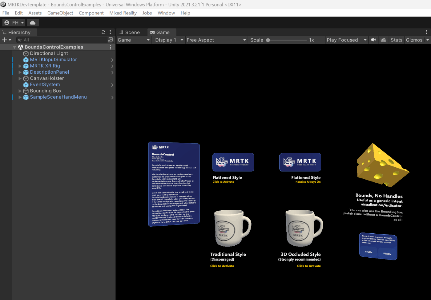The image size is (431, 300).
Task: Expand the CanvasHolster node
Action: pos(20,79)
